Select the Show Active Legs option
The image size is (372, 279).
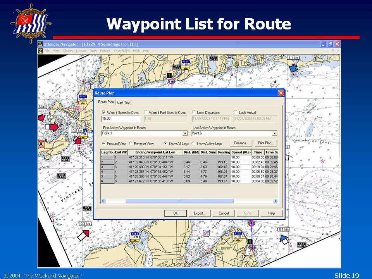(193, 143)
